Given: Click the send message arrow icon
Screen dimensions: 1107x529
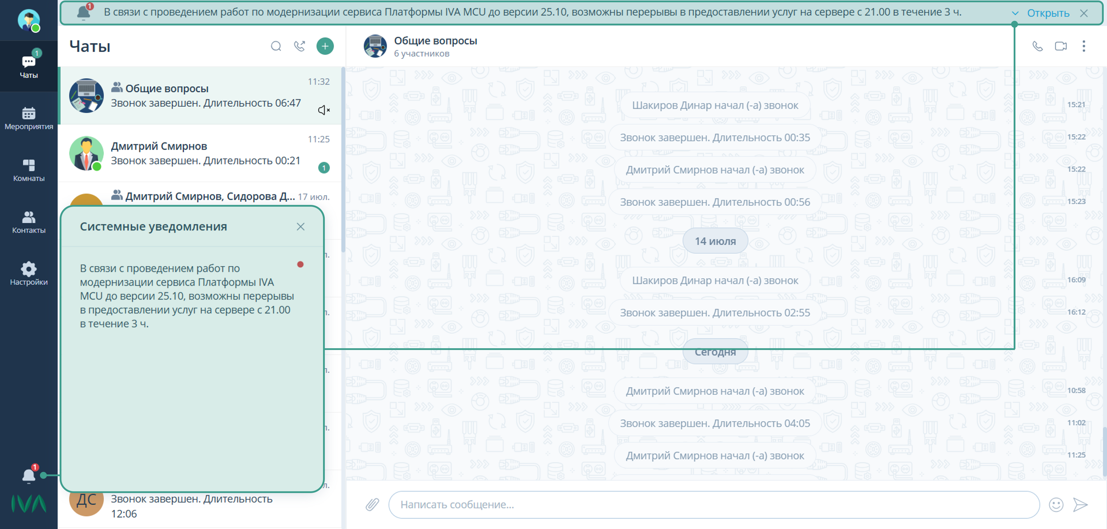Looking at the screenshot, I should tap(1080, 505).
